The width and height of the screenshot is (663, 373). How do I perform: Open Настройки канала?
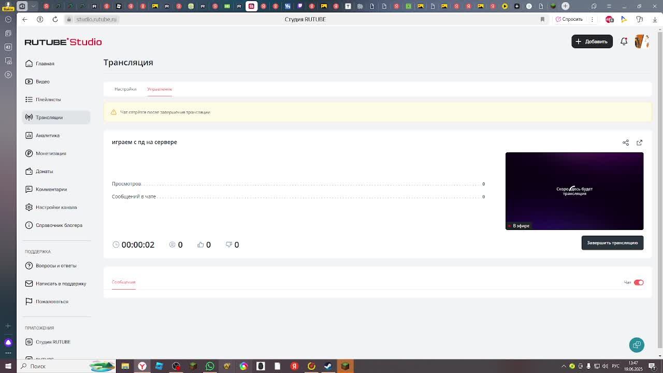coord(56,207)
